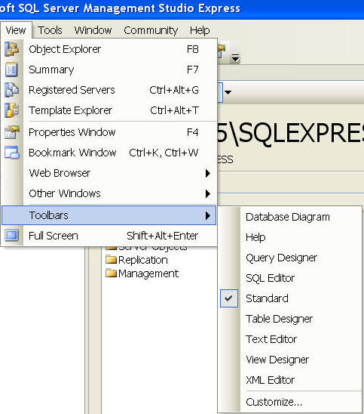The height and width of the screenshot is (414, 364).
Task: Click the Bookmark Window icon
Action: coord(11,153)
